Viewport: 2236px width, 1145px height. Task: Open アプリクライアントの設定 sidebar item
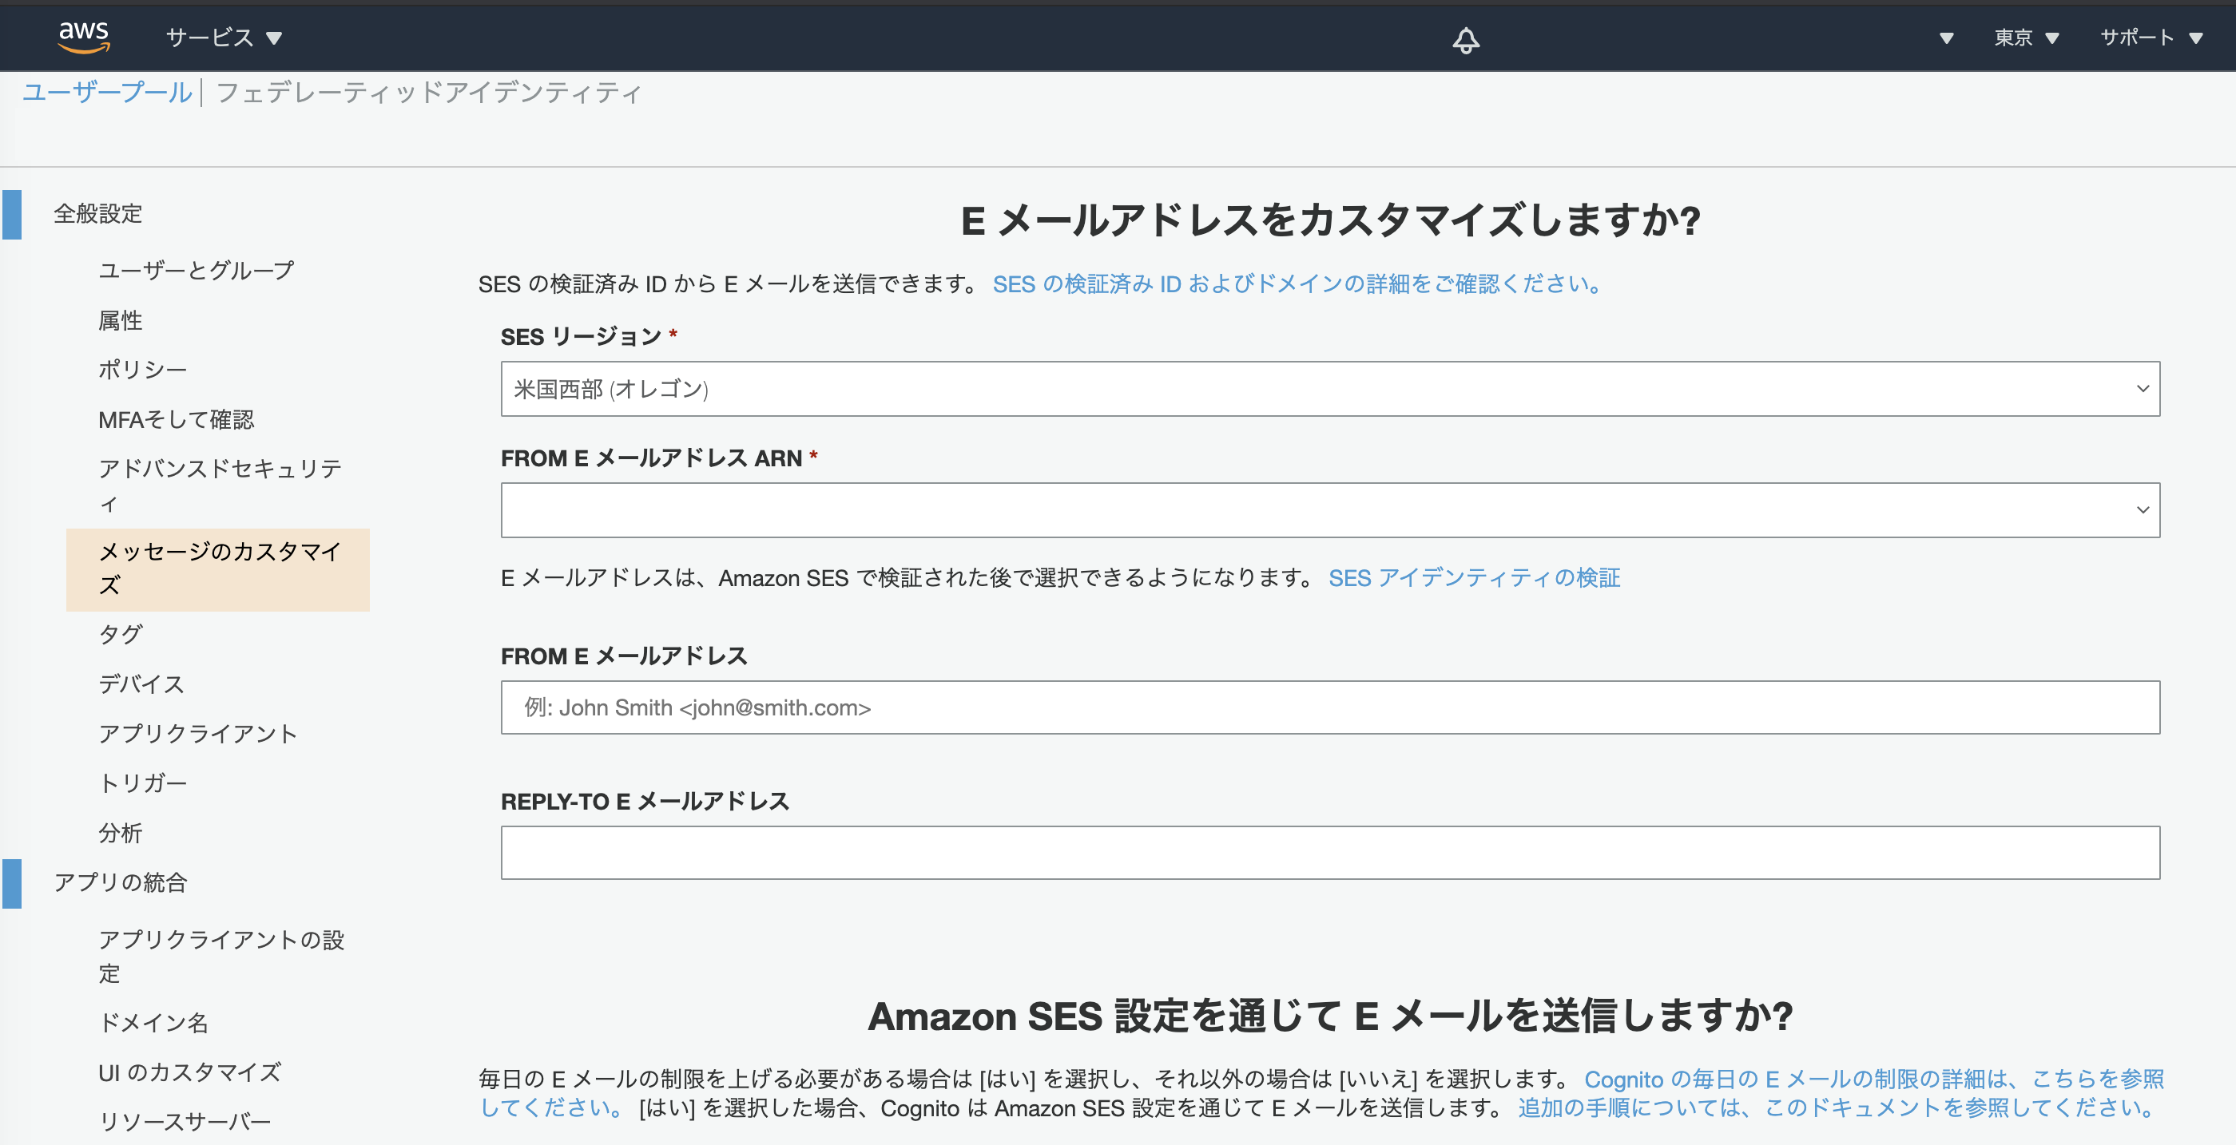(x=221, y=957)
